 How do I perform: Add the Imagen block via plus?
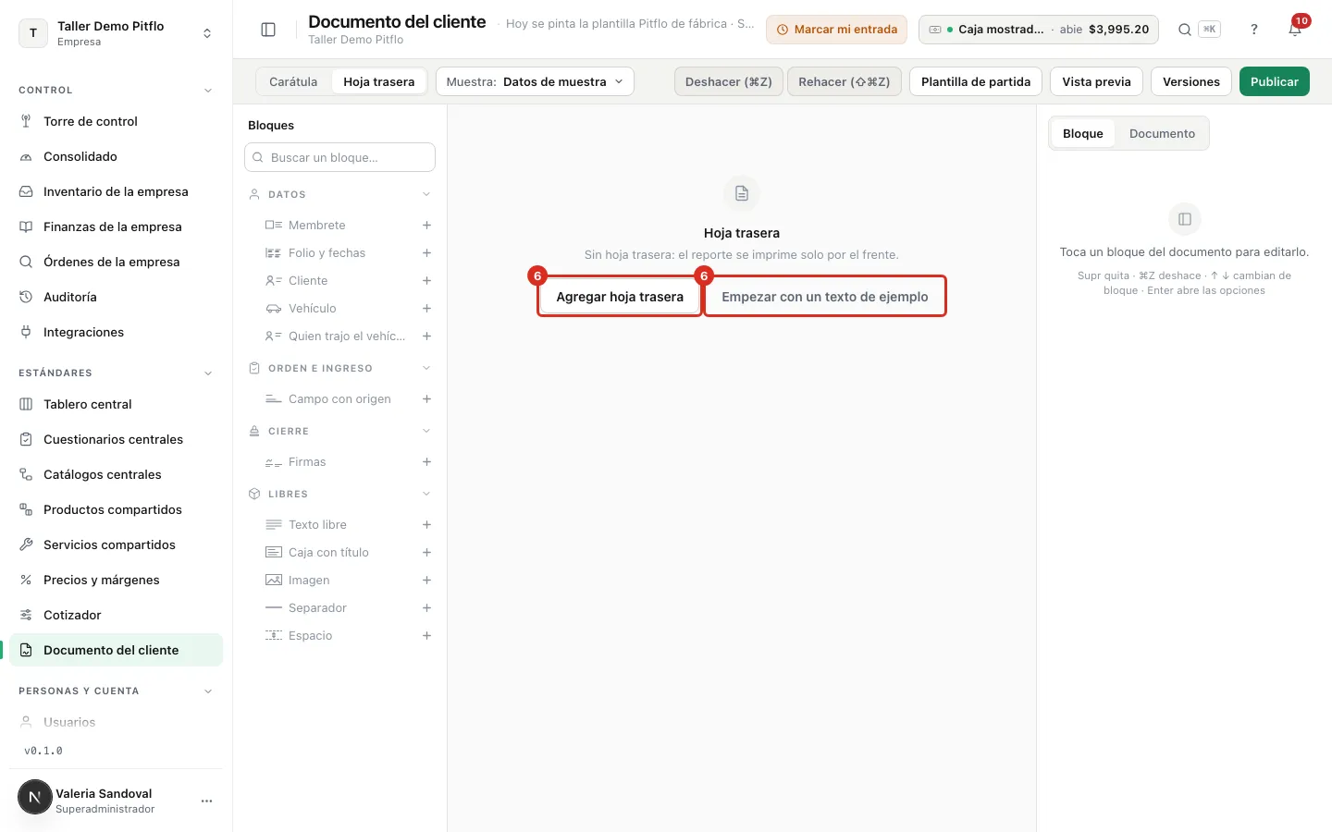click(426, 581)
